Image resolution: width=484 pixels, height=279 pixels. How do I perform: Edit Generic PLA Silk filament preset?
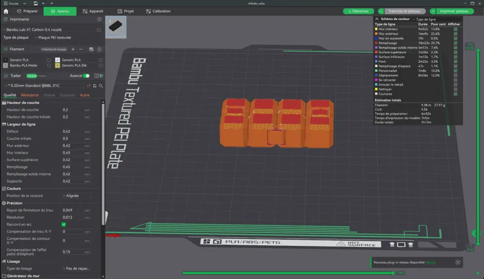tap(101, 65)
